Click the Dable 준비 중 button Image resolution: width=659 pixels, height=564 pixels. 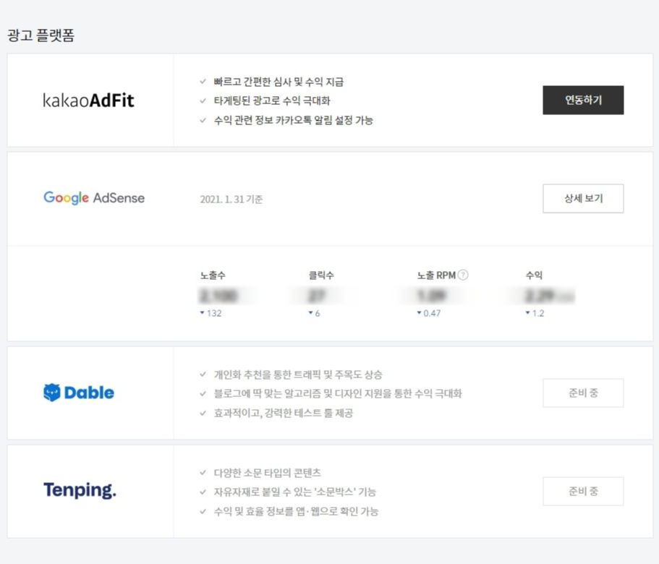coord(583,393)
